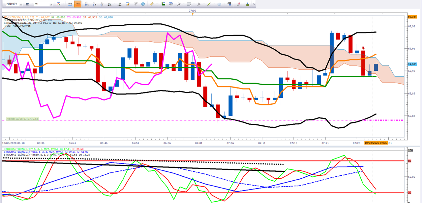Click the 69,88 price axis label
This screenshot has width=422, height=203.
411,116
